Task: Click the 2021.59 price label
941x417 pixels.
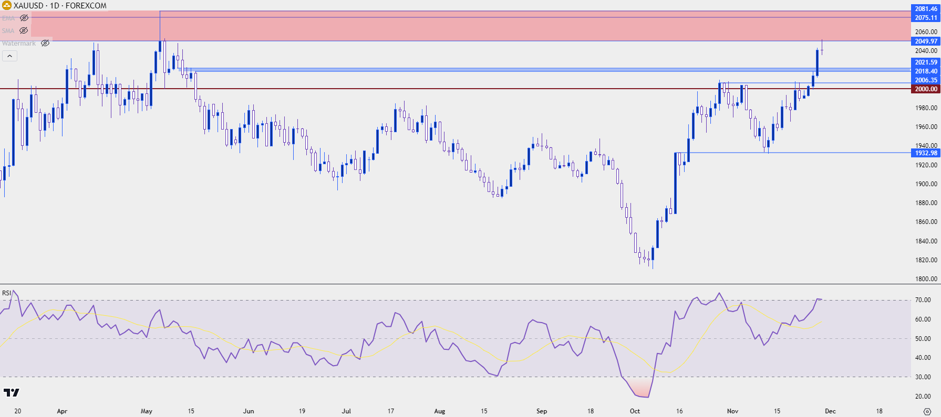Action: tap(926, 62)
